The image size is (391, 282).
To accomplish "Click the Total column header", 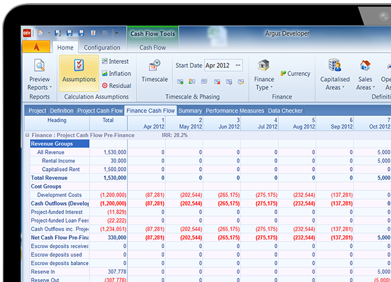I will 108,123.
